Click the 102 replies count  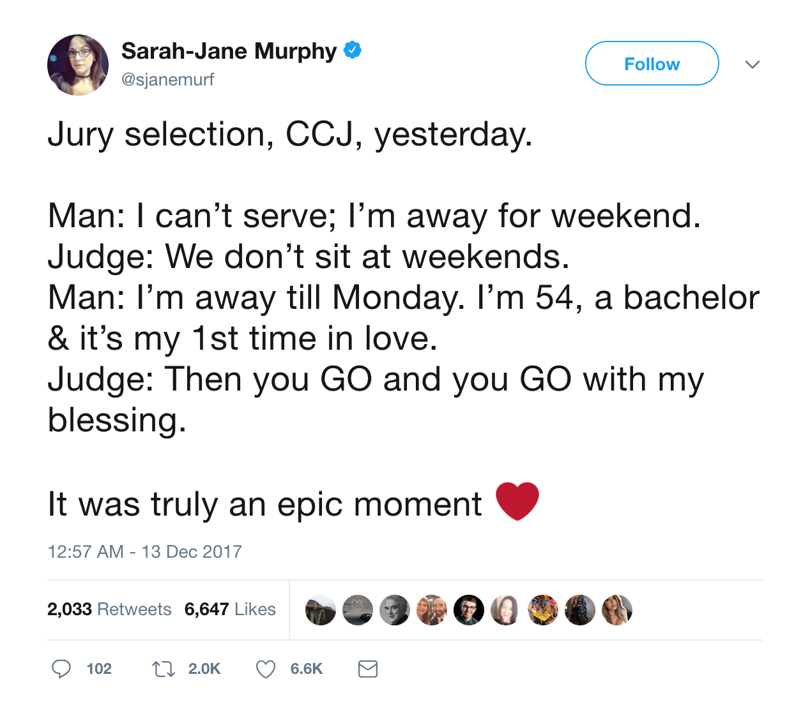click(99, 669)
